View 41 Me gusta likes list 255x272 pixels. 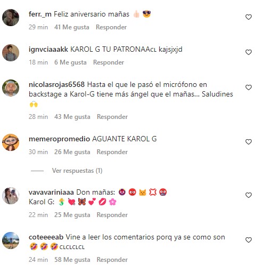tap(72, 27)
